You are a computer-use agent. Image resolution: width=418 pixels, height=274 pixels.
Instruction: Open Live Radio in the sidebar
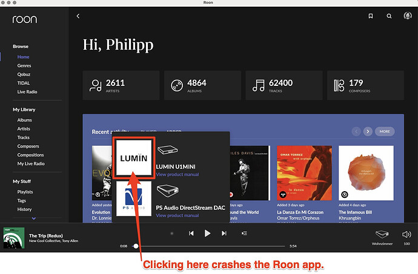pyautogui.click(x=27, y=92)
